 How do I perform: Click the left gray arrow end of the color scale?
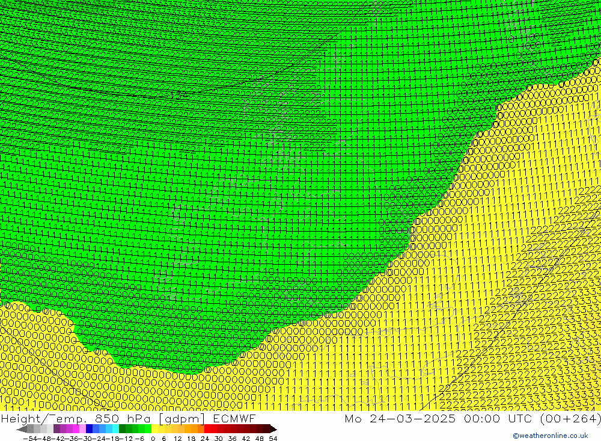coord(22,429)
